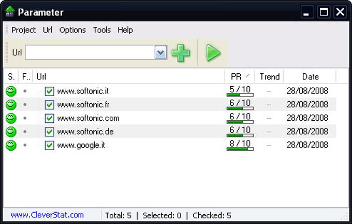Screen dimensions: 352x224
Task: Click the 28/08/2008 date in www.google.it row
Action: click(x=307, y=145)
